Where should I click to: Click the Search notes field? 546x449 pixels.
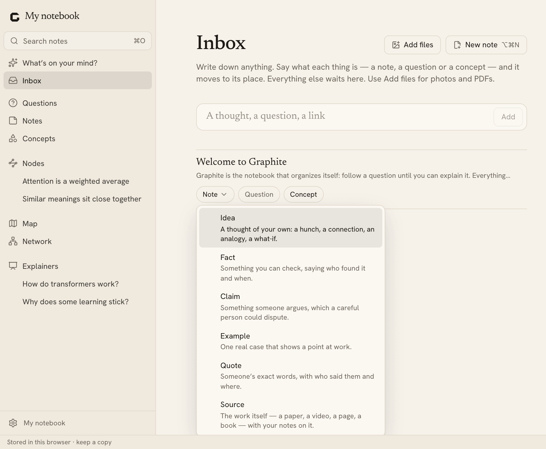click(78, 41)
